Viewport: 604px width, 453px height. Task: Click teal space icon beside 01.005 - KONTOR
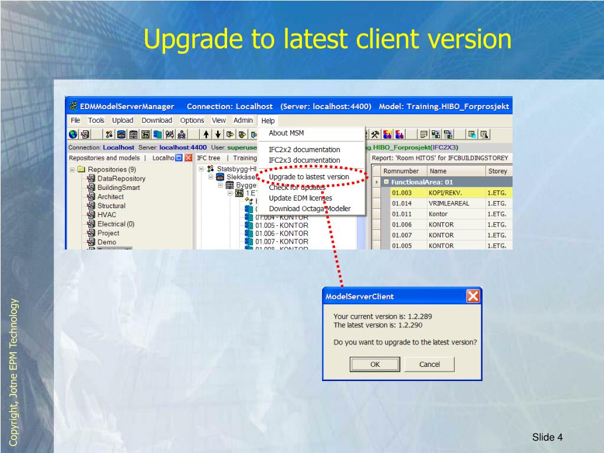(249, 225)
